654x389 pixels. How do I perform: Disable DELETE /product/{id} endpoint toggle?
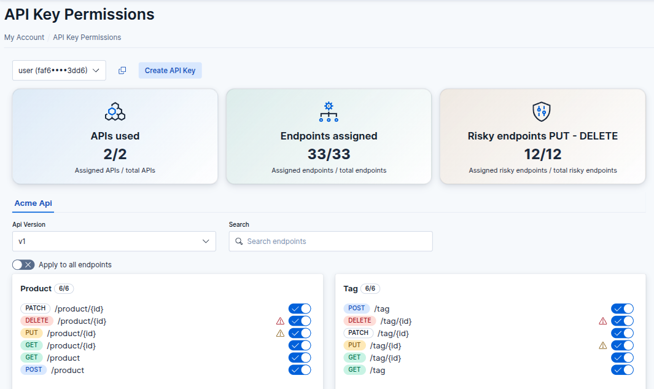coord(300,321)
